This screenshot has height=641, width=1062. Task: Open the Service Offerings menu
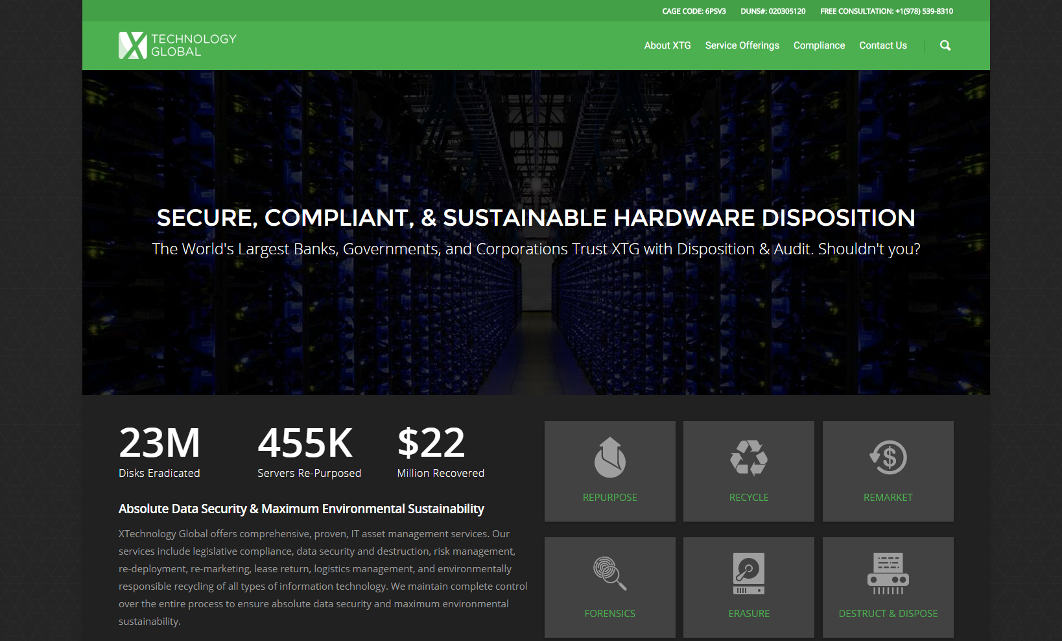point(742,45)
